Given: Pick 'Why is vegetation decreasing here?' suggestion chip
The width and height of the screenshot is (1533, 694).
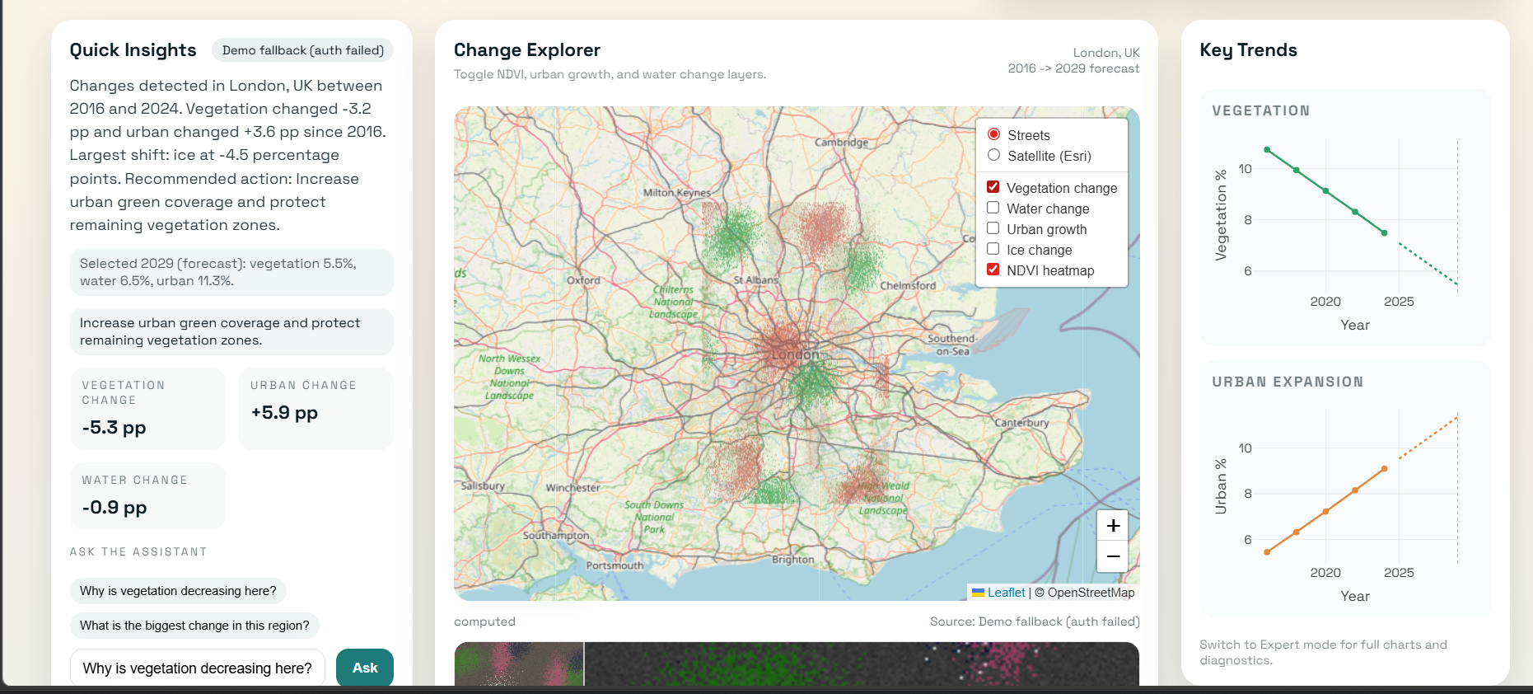Looking at the screenshot, I should pyautogui.click(x=178, y=591).
